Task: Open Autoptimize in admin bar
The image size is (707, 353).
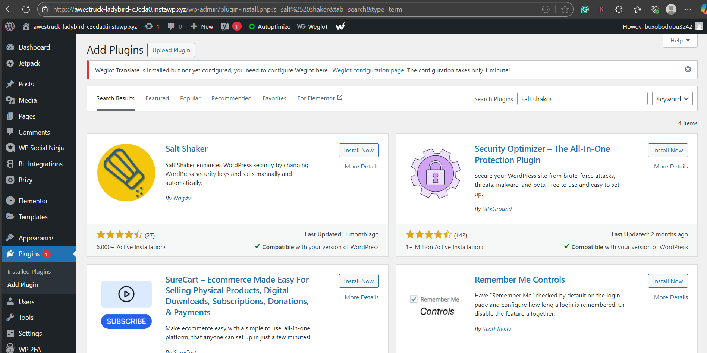Action: point(270,26)
